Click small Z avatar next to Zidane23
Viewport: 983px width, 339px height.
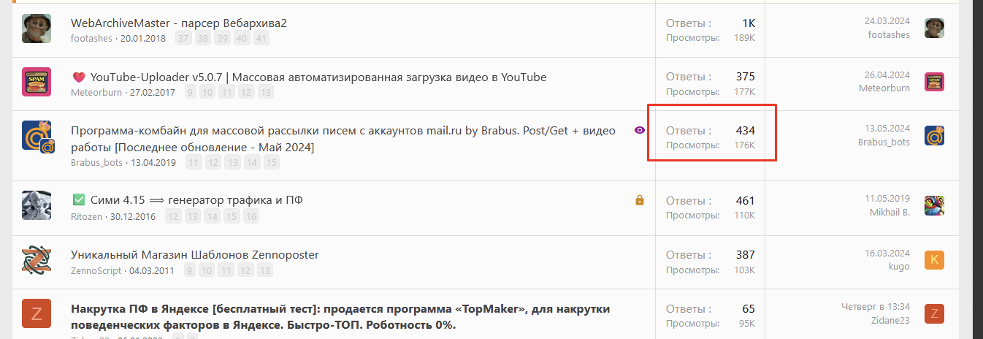click(935, 314)
